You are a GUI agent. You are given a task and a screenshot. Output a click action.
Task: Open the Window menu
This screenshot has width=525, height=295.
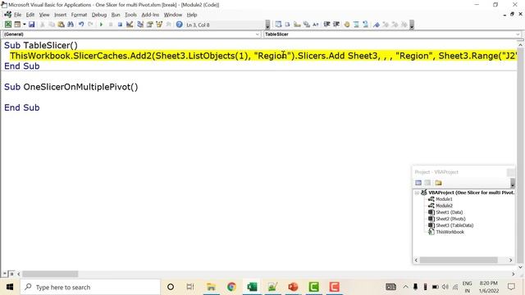173,15
